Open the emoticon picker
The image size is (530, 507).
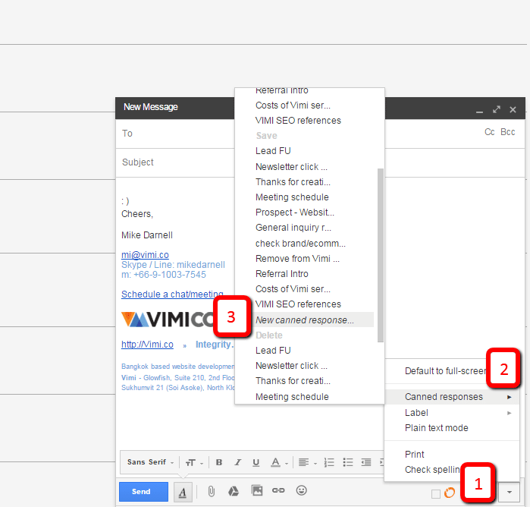click(301, 491)
